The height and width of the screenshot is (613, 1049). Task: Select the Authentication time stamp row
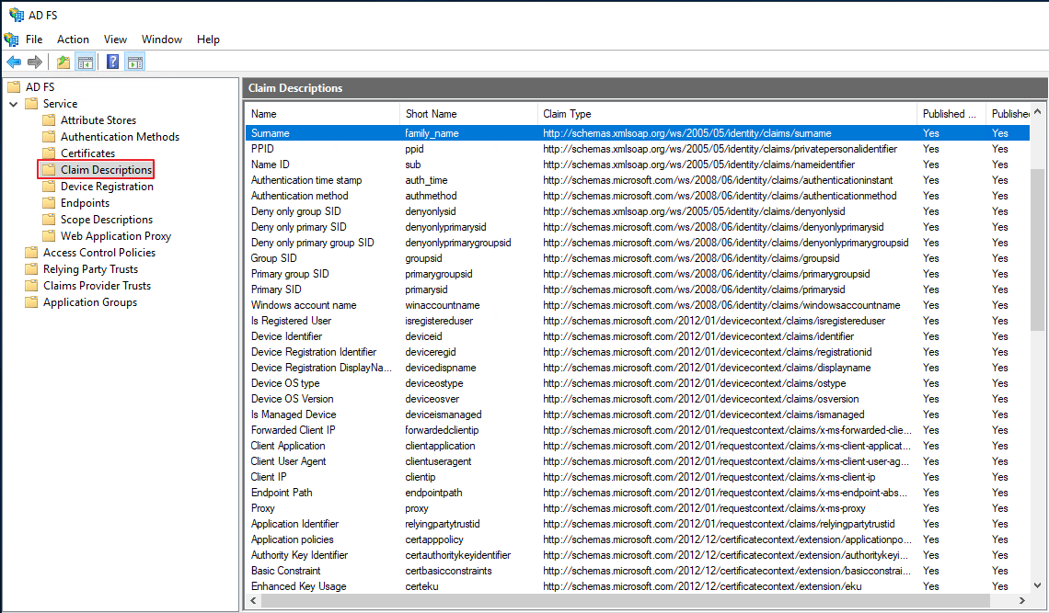click(637, 180)
